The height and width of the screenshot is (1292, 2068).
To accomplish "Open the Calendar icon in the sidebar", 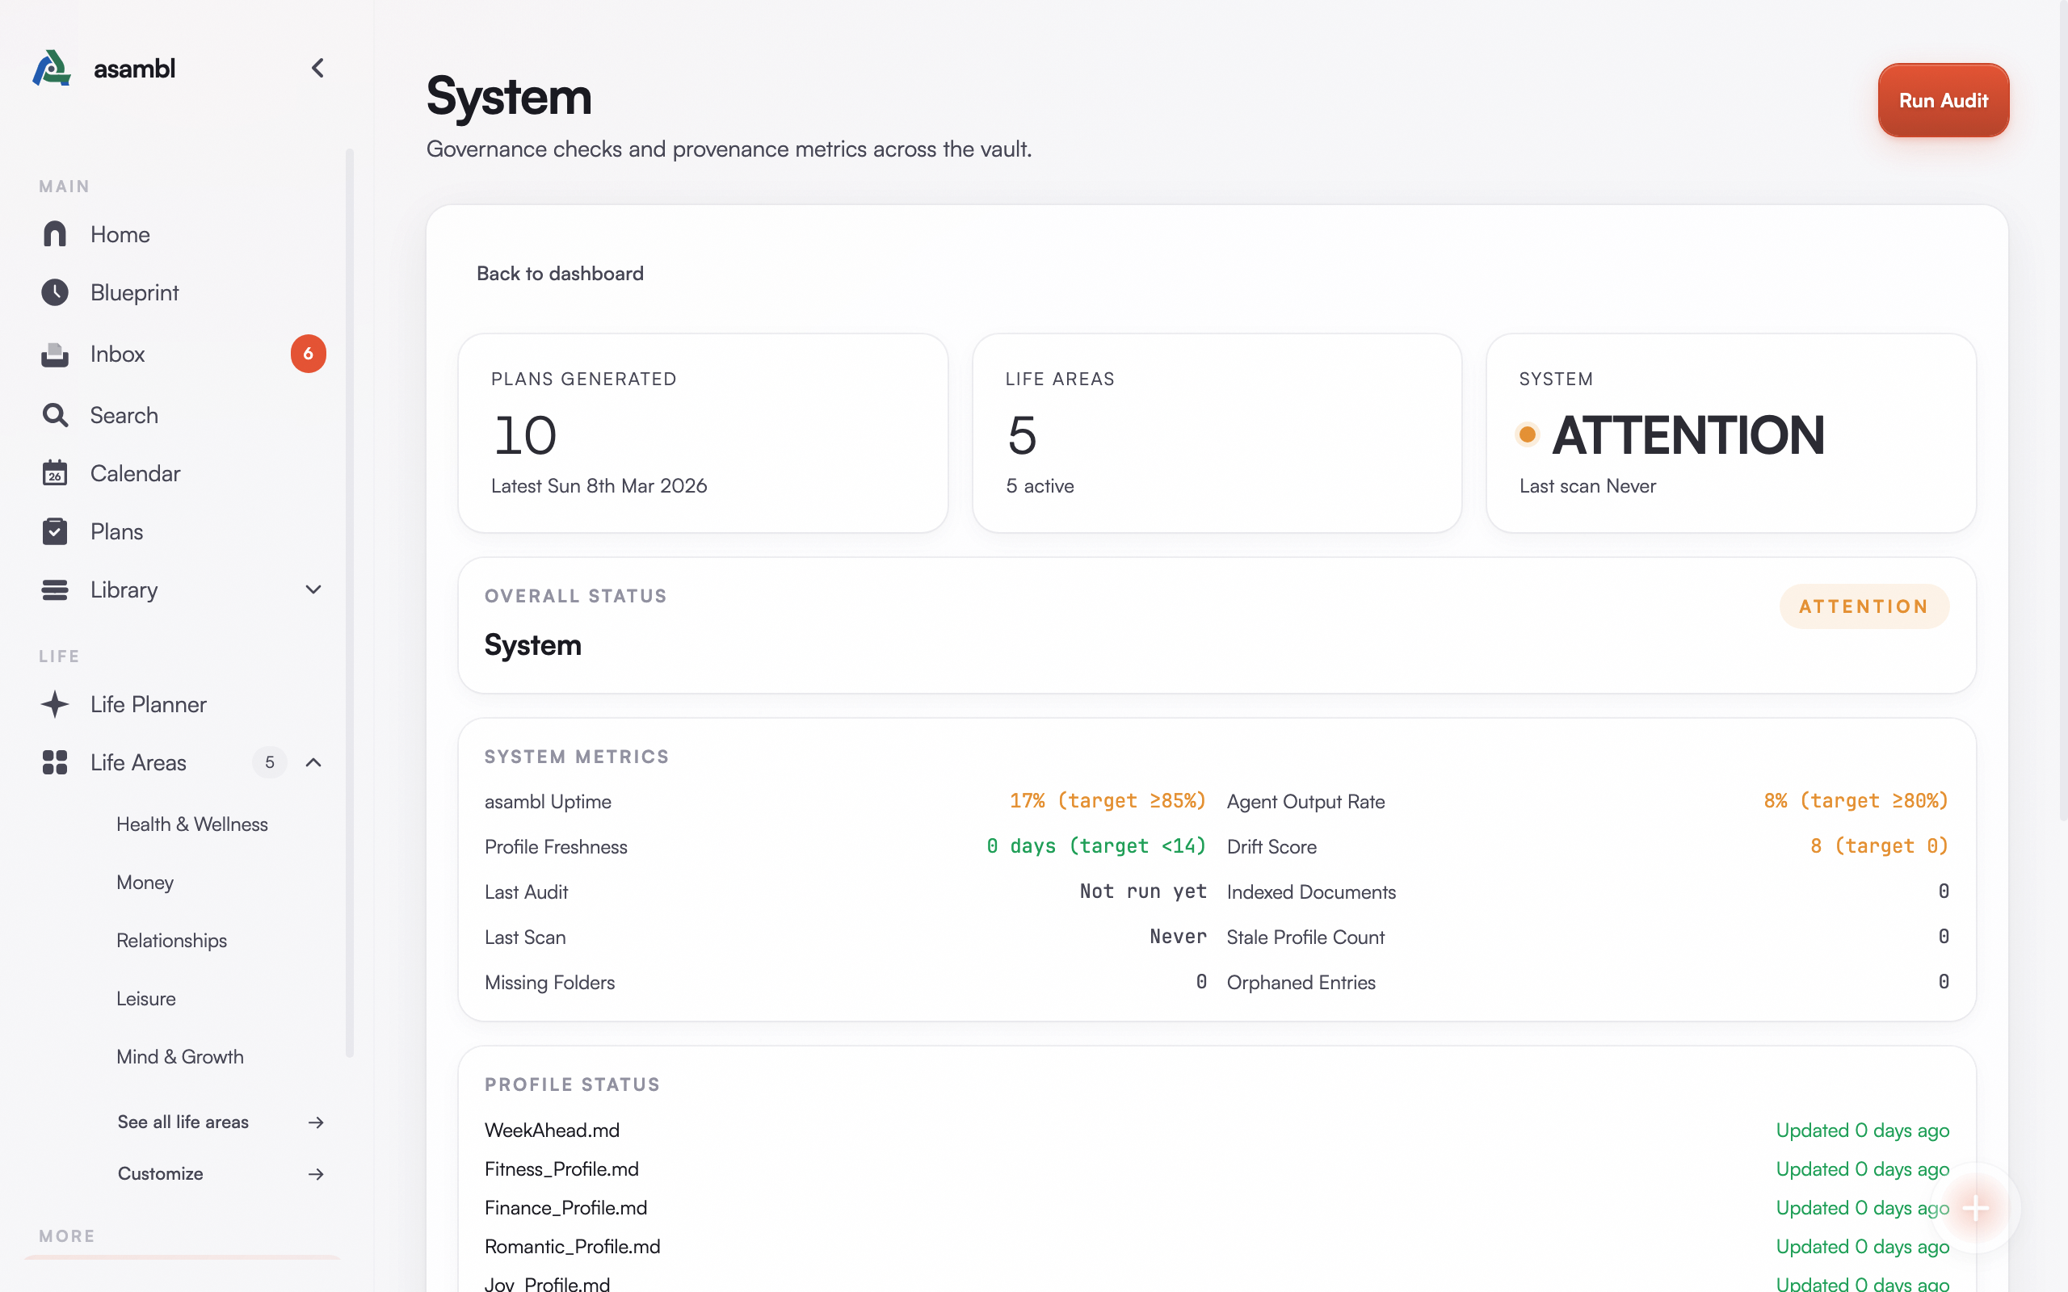I will tap(55, 473).
